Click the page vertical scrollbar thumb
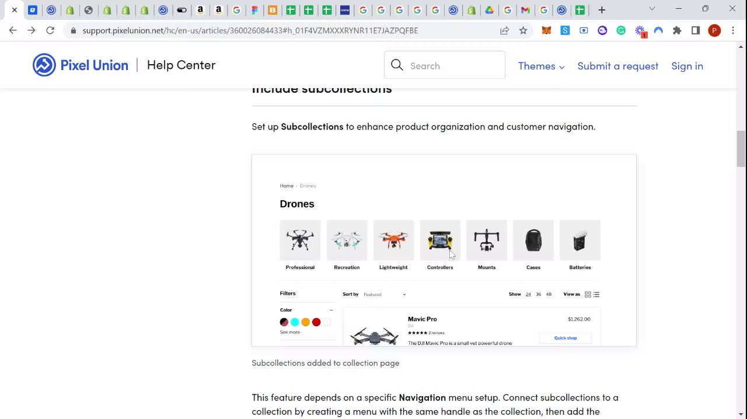Viewport: 747px width, 419px height. (741, 149)
